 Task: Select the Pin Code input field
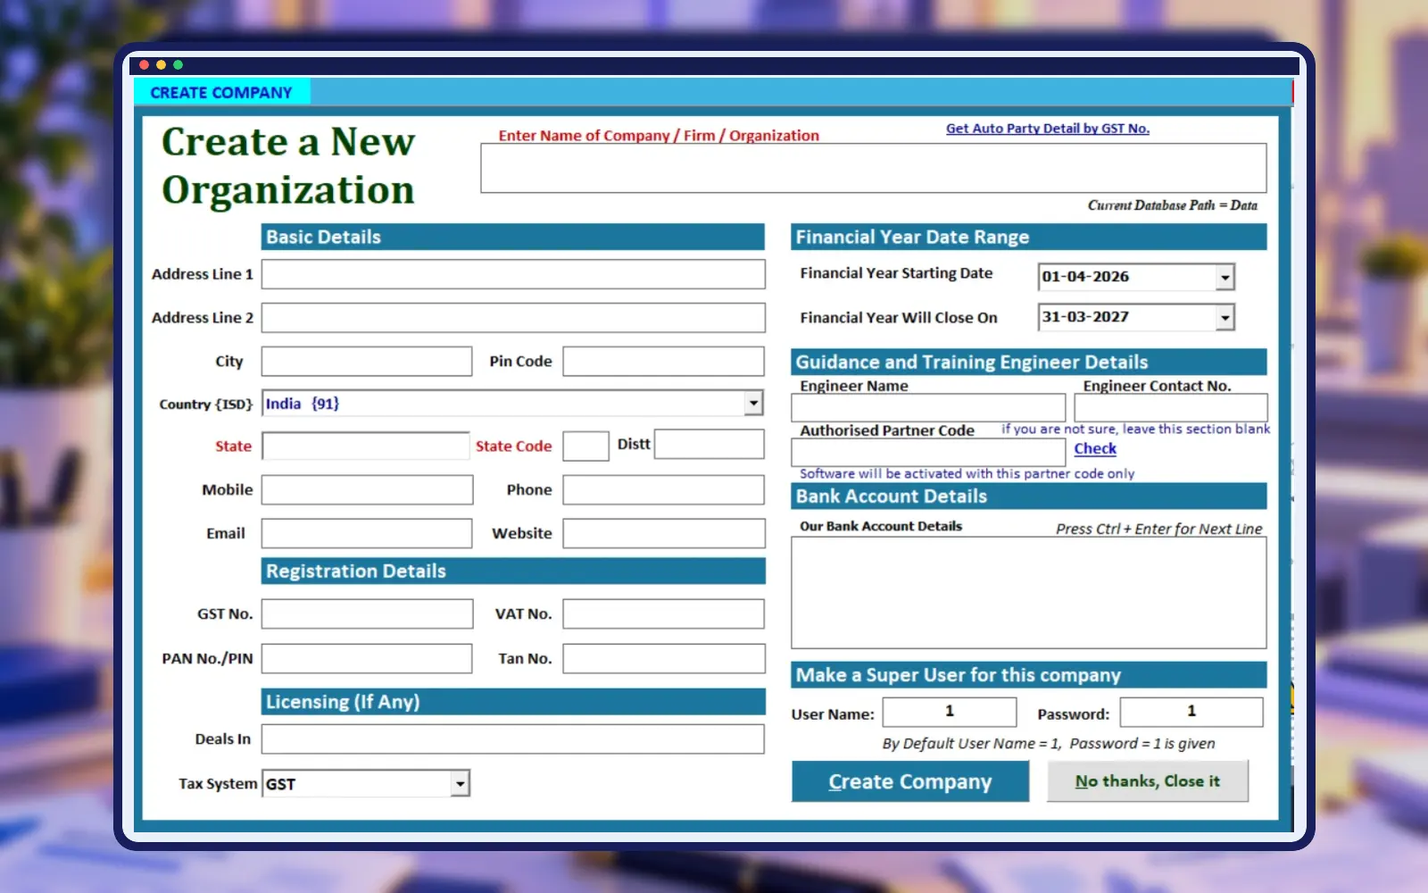[x=664, y=362]
